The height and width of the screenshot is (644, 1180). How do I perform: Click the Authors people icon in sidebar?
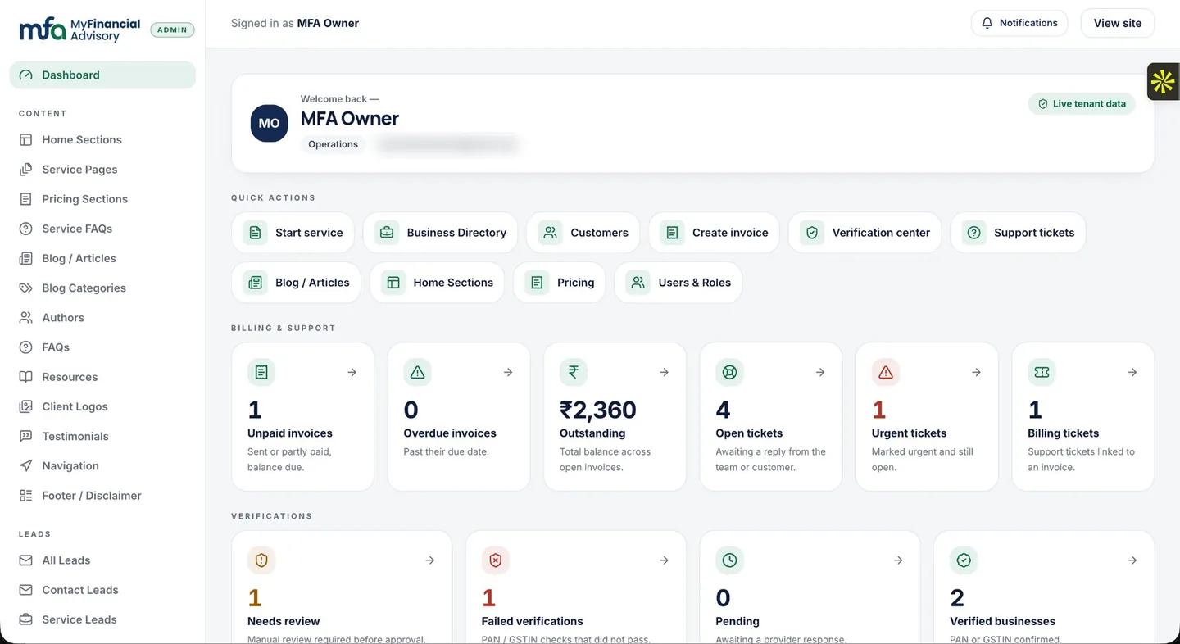coord(26,317)
